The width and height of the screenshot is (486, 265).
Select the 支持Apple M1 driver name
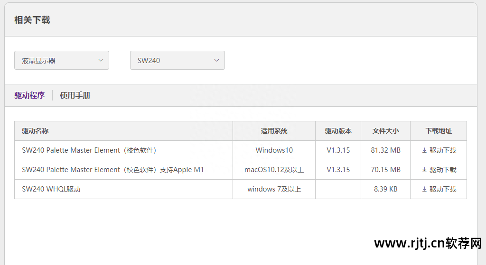[113, 170]
